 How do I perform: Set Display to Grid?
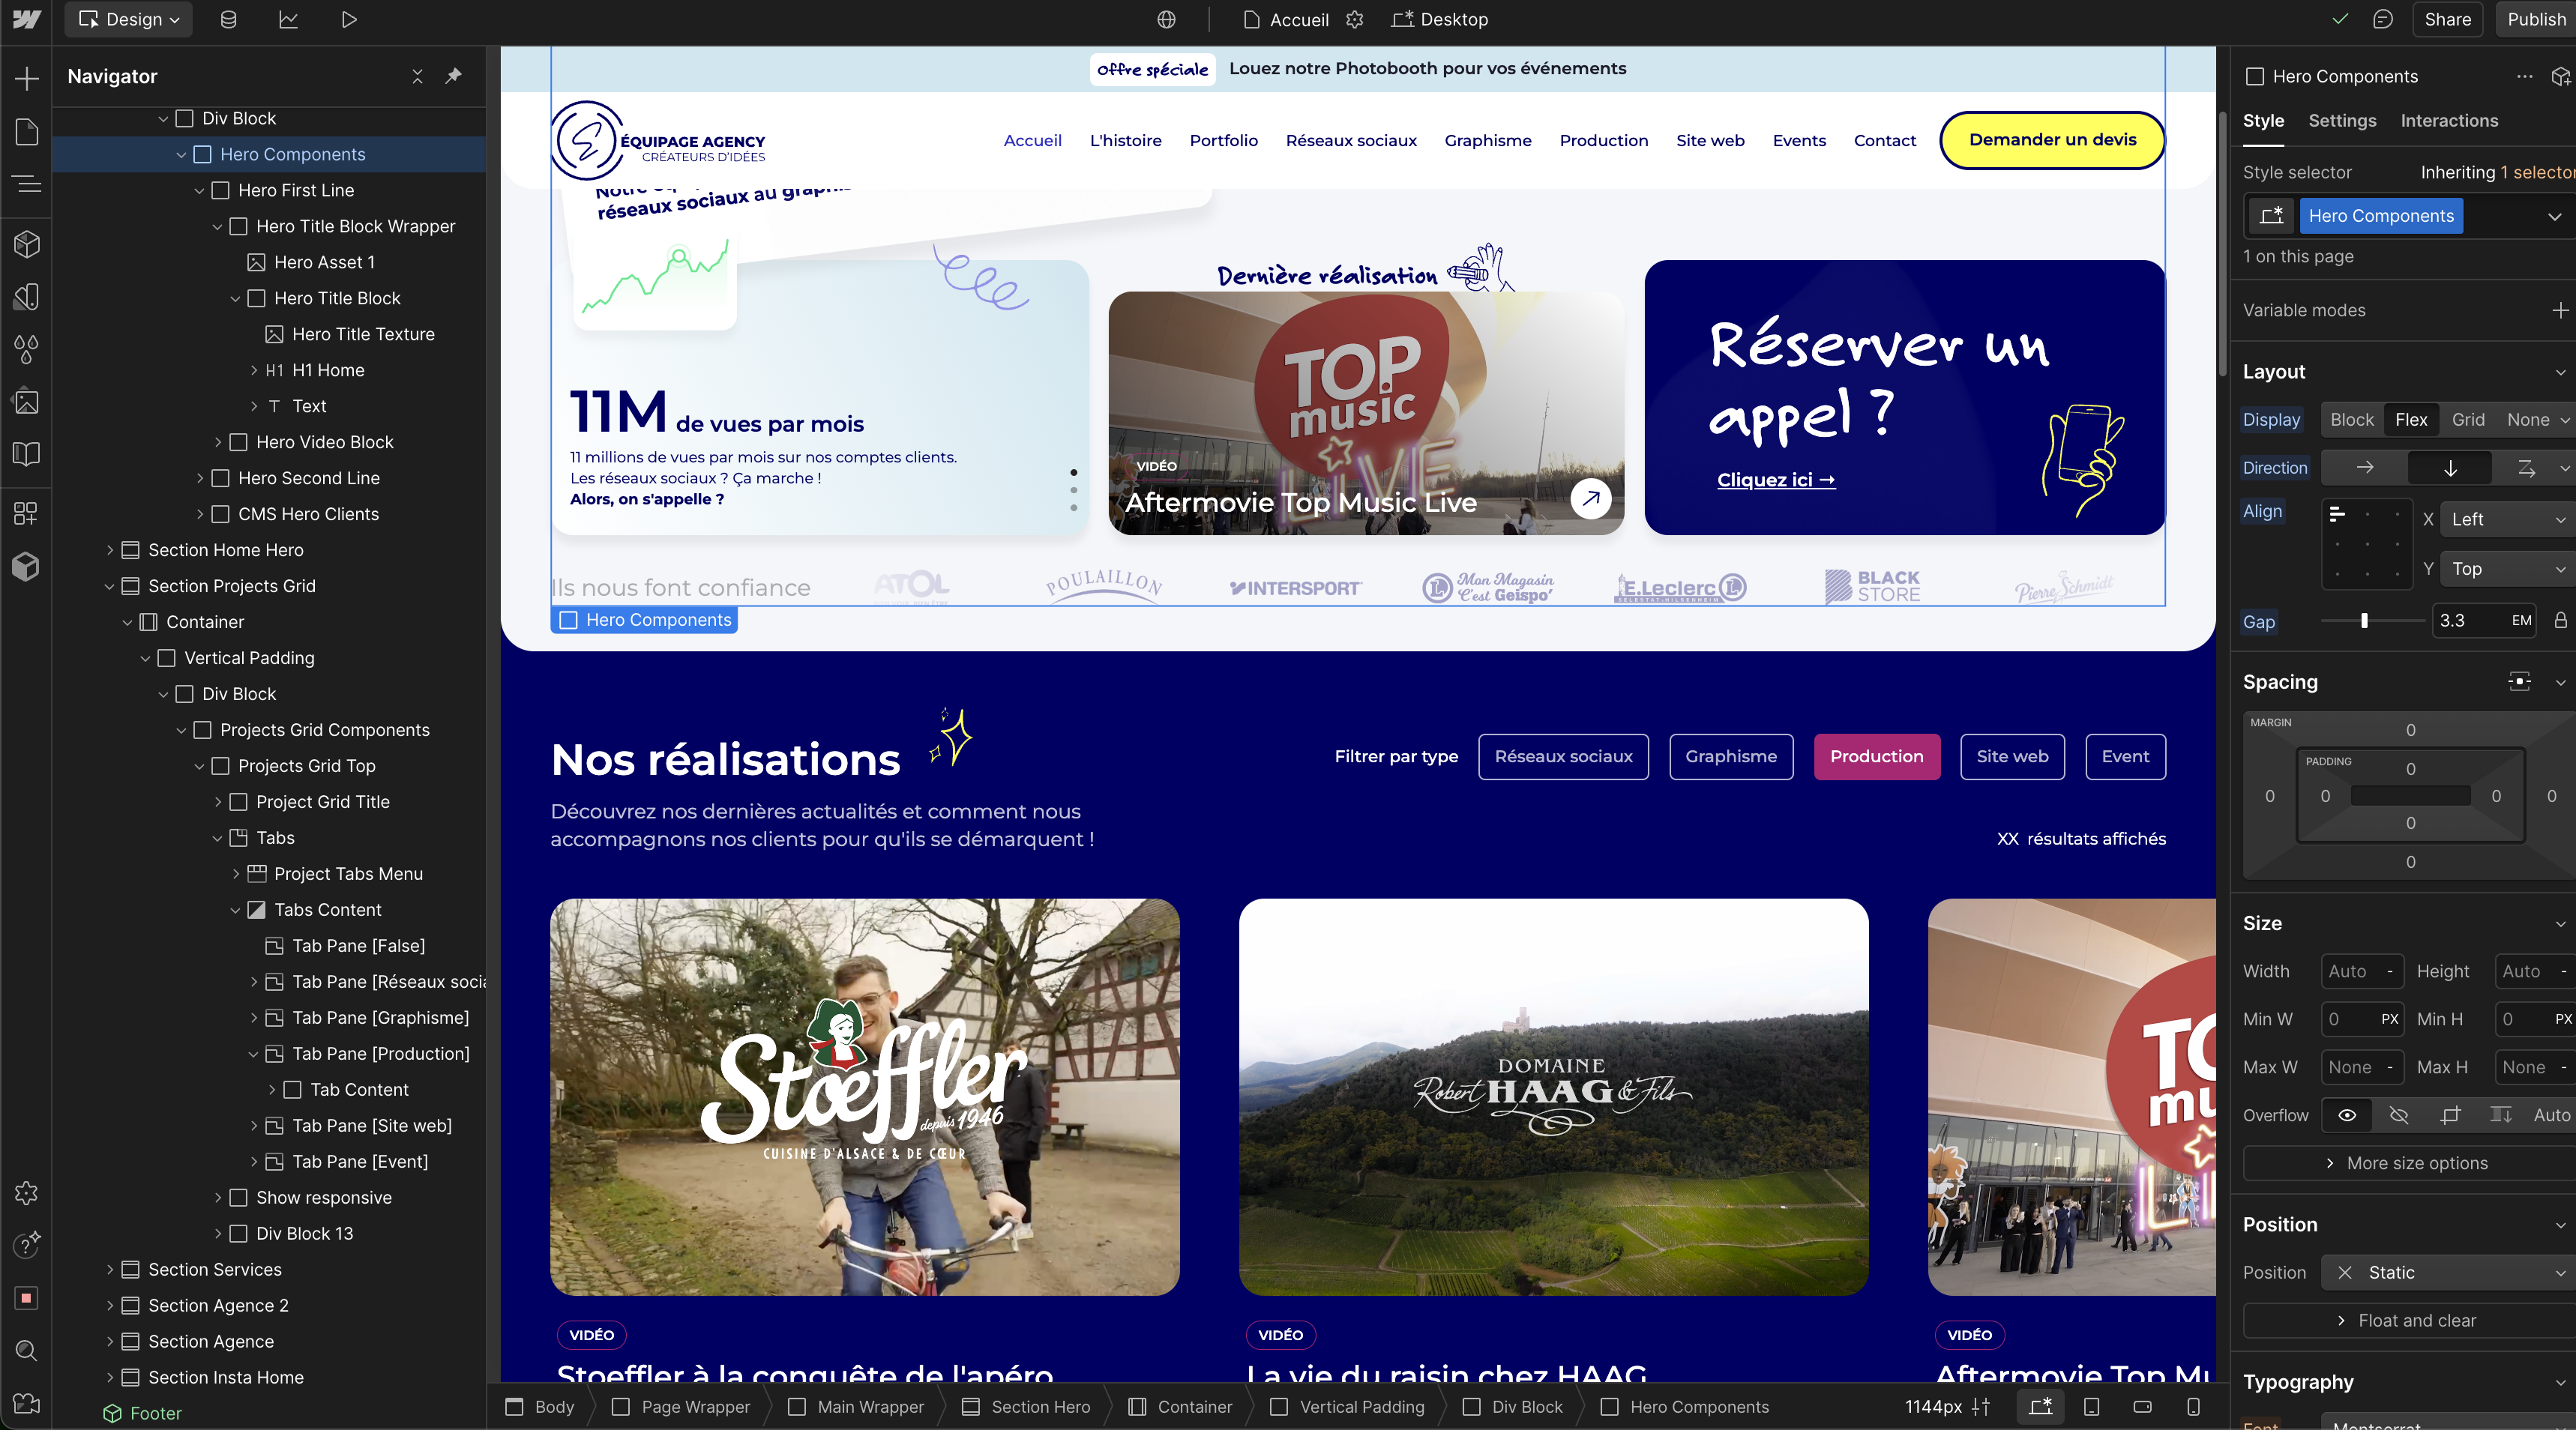click(2468, 420)
